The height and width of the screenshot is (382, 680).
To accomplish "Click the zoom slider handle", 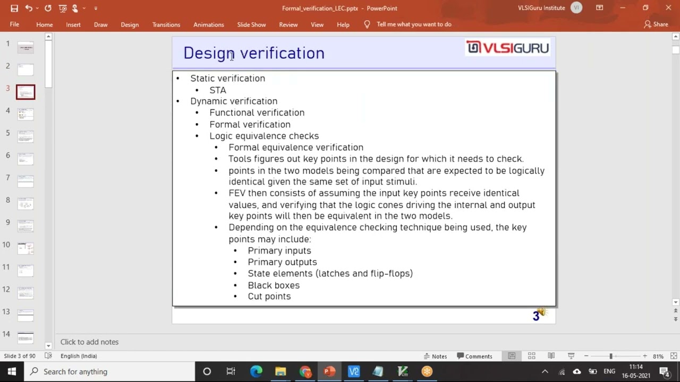I will tap(611, 356).
